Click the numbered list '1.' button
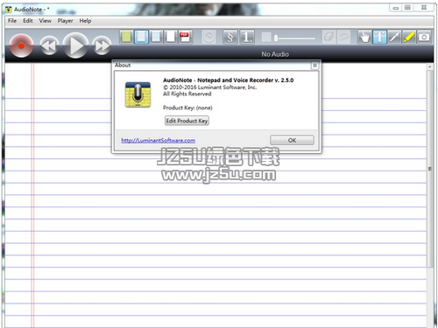The width and height of the screenshot is (438, 328). point(247,37)
